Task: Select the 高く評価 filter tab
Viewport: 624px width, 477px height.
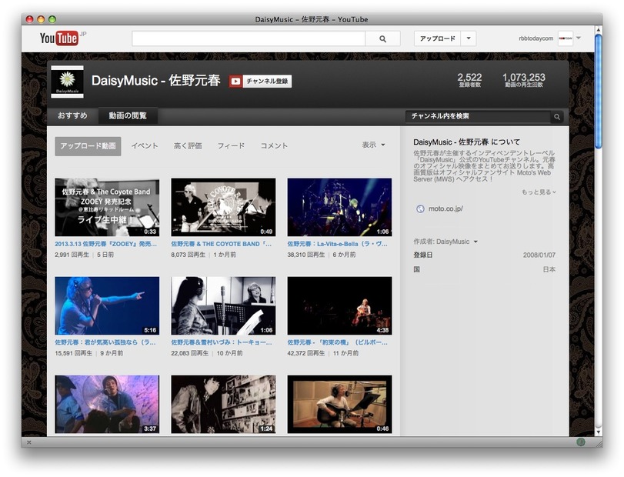Action: [x=188, y=145]
